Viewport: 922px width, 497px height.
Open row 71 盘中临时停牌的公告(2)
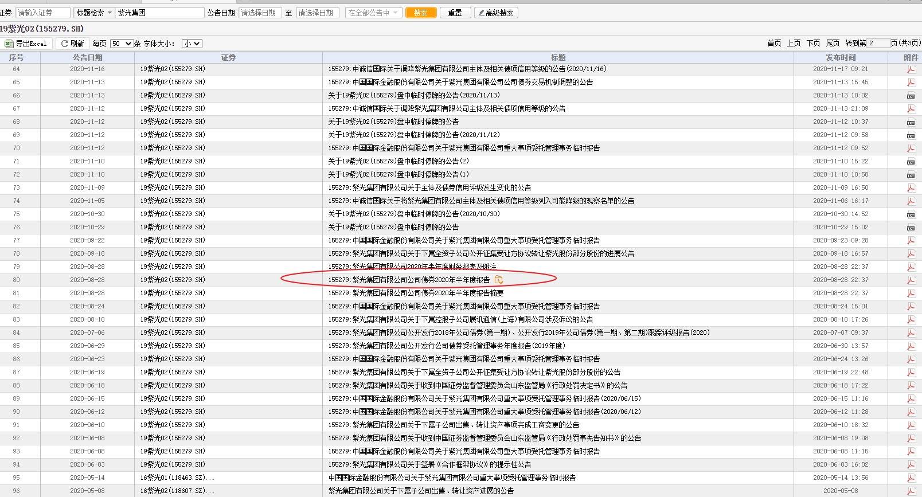point(399,162)
